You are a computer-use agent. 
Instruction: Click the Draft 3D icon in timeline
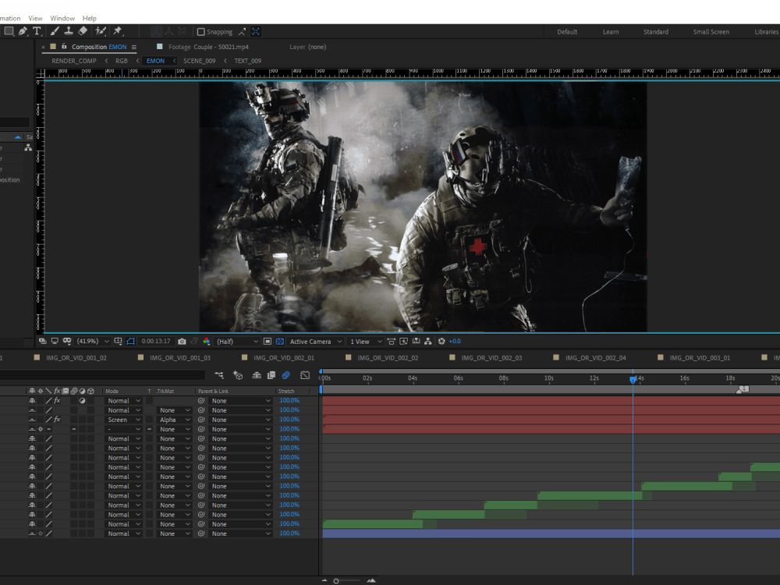238,375
